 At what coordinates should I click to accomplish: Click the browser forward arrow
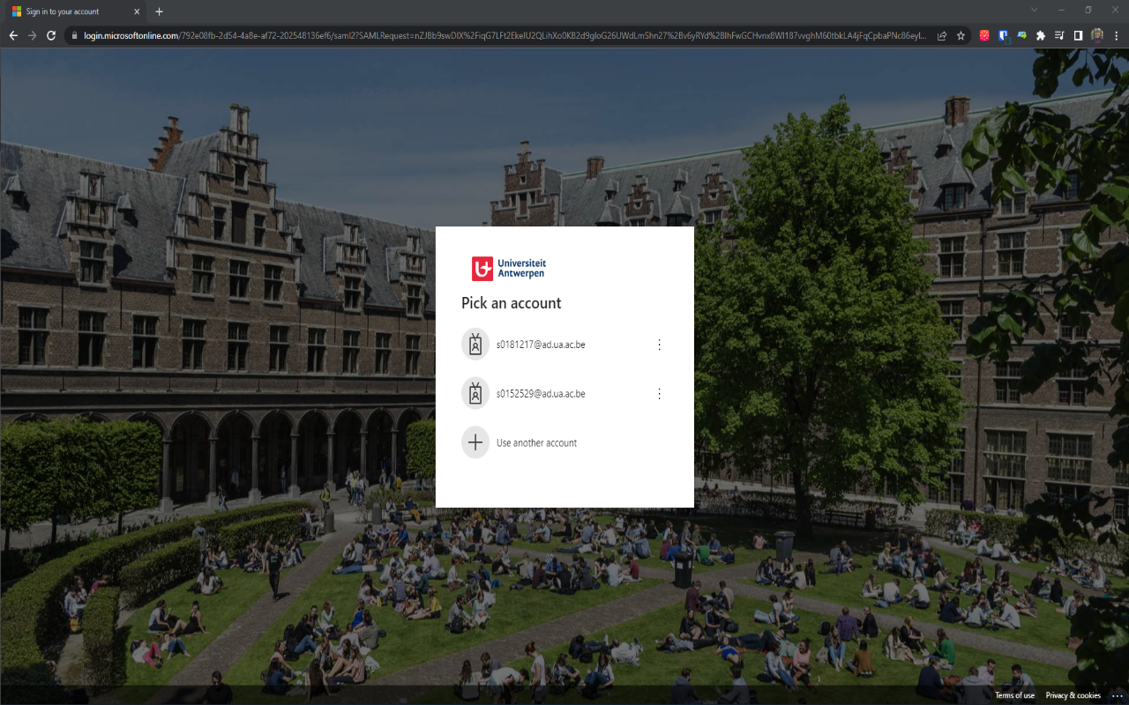coord(33,36)
